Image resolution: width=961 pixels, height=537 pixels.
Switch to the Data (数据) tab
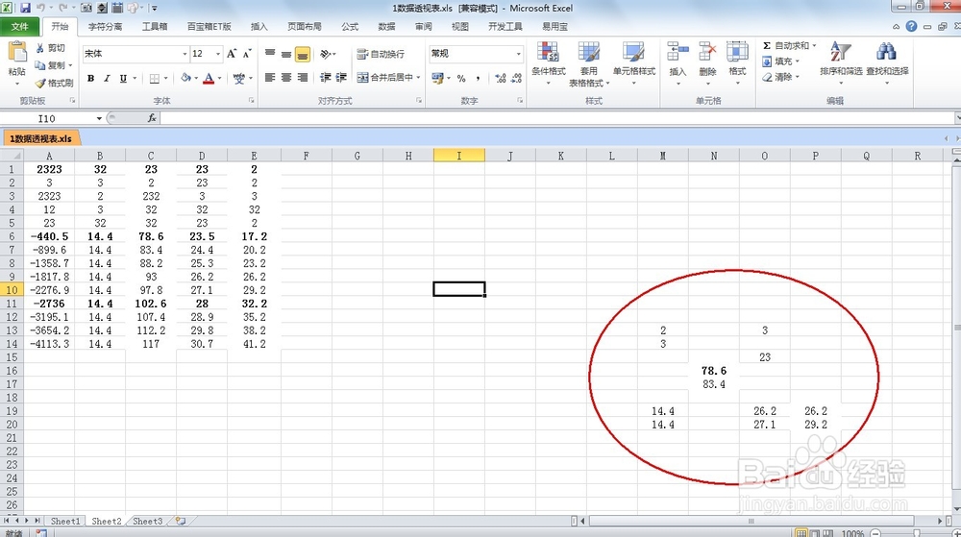(x=386, y=26)
